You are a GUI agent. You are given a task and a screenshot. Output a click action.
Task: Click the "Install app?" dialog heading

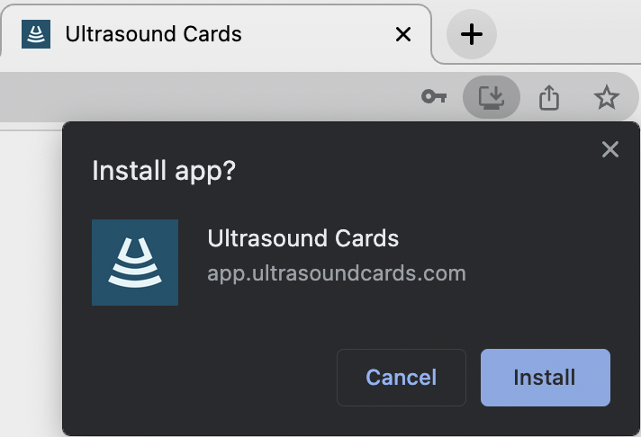[164, 170]
